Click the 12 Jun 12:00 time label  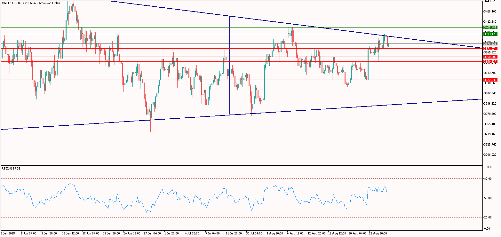tap(70, 233)
